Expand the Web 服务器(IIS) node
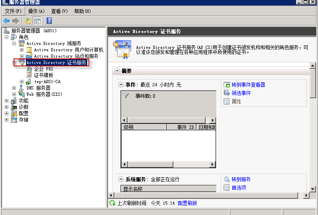 pyautogui.click(x=14, y=94)
